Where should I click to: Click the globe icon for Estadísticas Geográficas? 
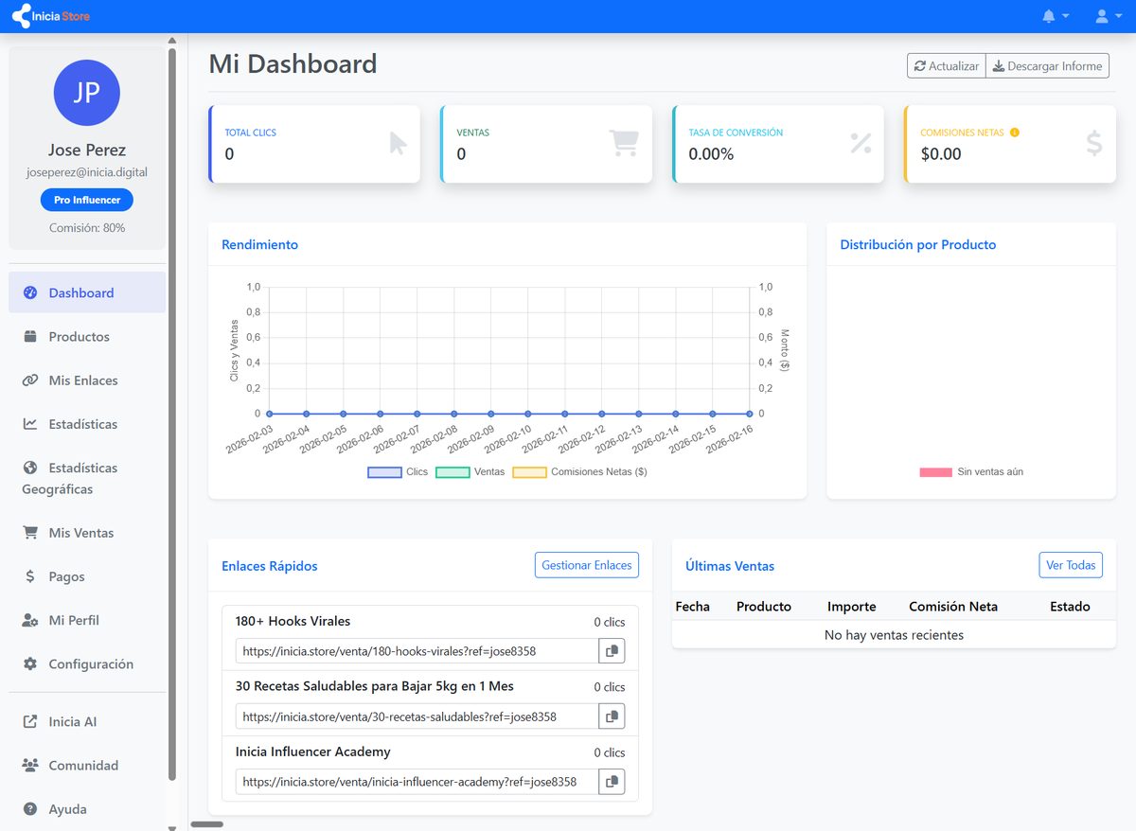click(31, 468)
